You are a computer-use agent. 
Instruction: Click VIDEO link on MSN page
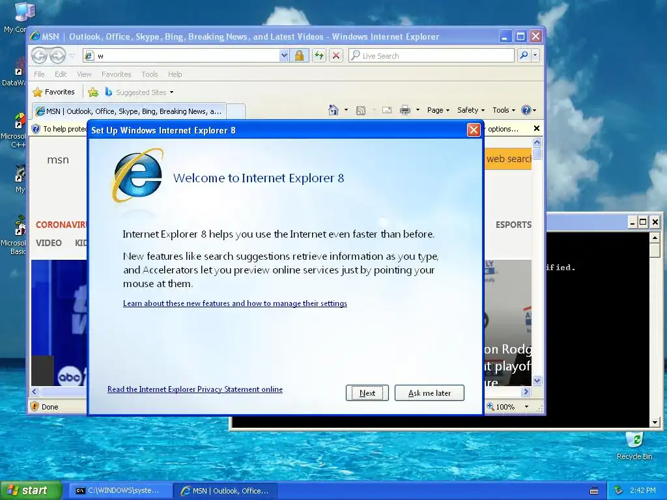coord(48,243)
